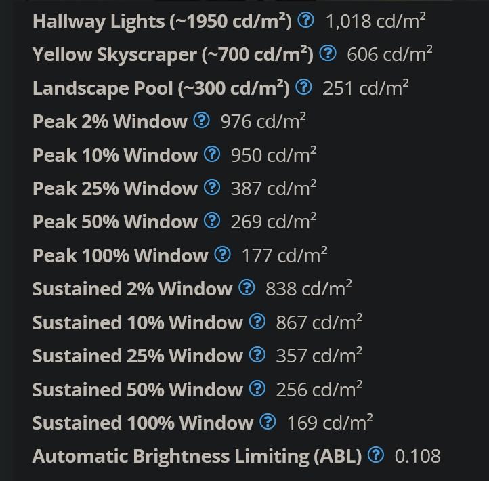
Task: Show help tooltip for Landscape Pool
Action: 303,87
